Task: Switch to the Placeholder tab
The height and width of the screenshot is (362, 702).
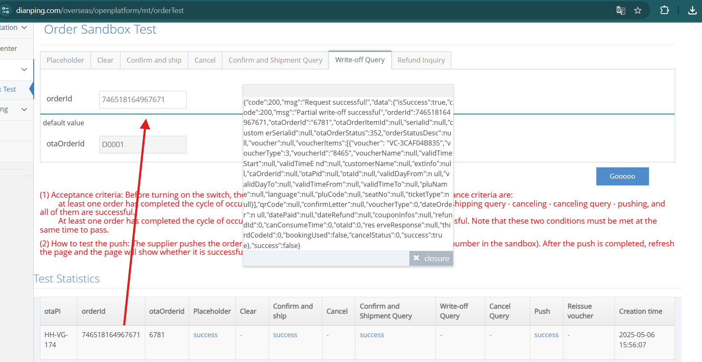Action: (65, 60)
